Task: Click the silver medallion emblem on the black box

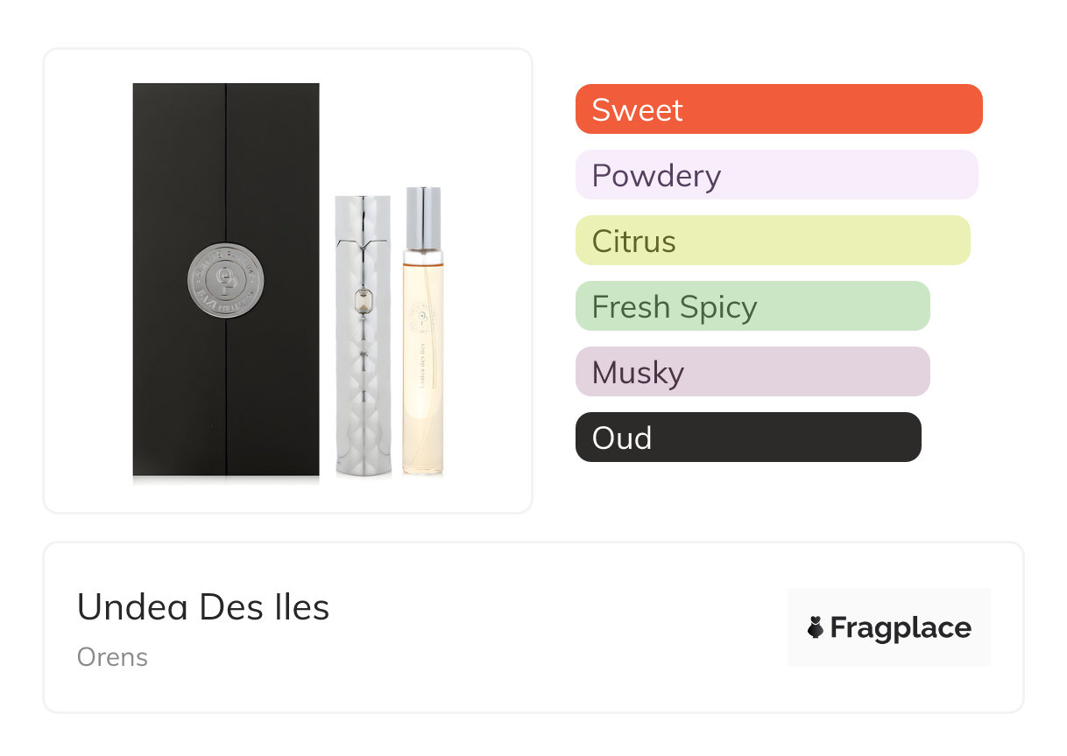Action: tap(226, 281)
